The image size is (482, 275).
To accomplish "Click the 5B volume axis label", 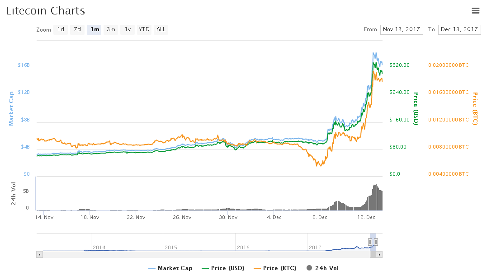I will 26,191.
